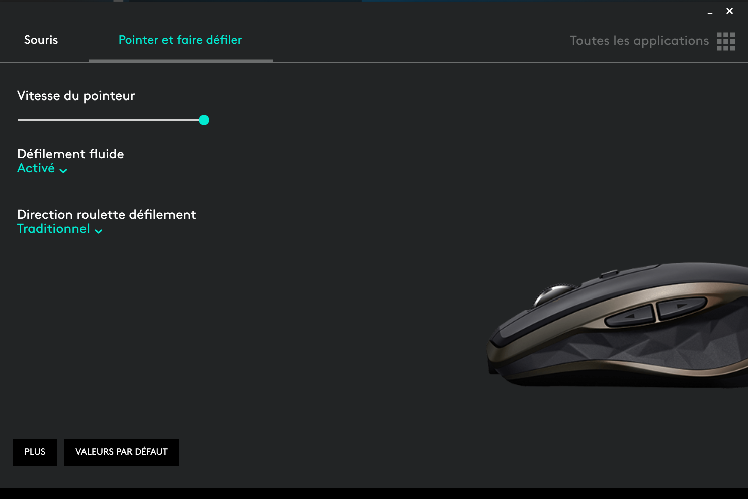Click the chevron next to Activé
Image resolution: width=748 pixels, height=499 pixels.
(x=63, y=171)
